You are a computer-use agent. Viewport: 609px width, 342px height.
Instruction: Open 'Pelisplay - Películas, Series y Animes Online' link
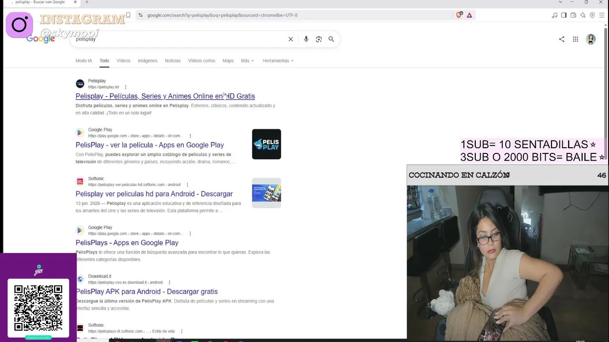tap(165, 96)
